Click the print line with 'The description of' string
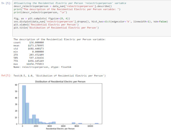Image resolution: width=171 pixels, height=132 pixels. [x=67, y=9]
